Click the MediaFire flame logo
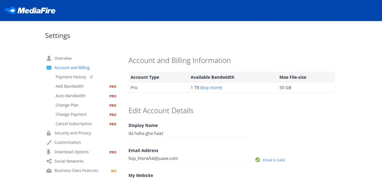This screenshot has width=382, height=180. 10,10
